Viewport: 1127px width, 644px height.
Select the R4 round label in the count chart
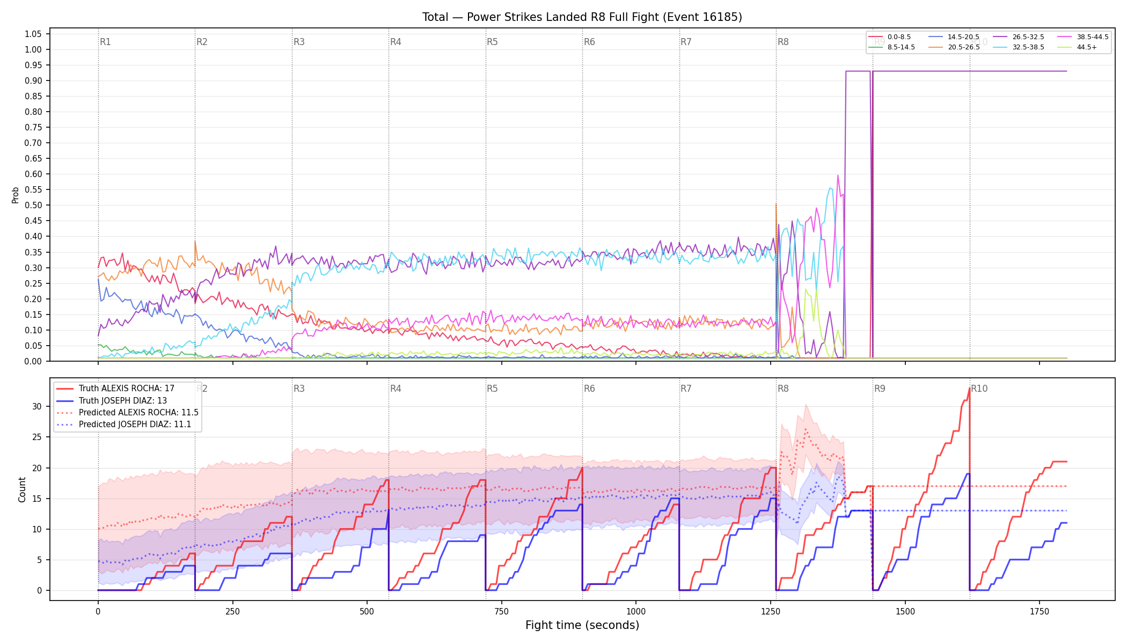point(396,389)
